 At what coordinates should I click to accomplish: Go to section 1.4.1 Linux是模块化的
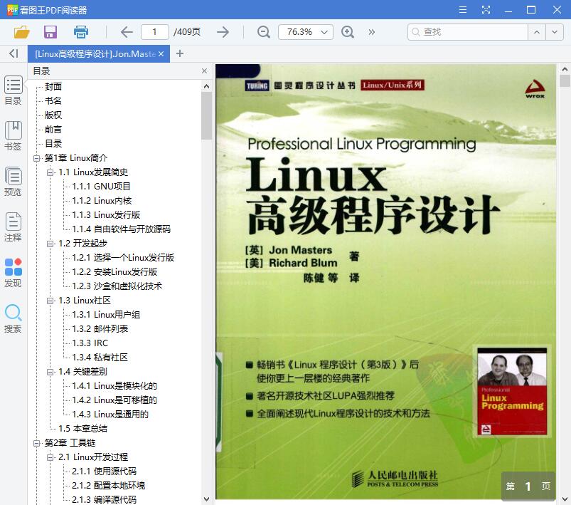[114, 385]
